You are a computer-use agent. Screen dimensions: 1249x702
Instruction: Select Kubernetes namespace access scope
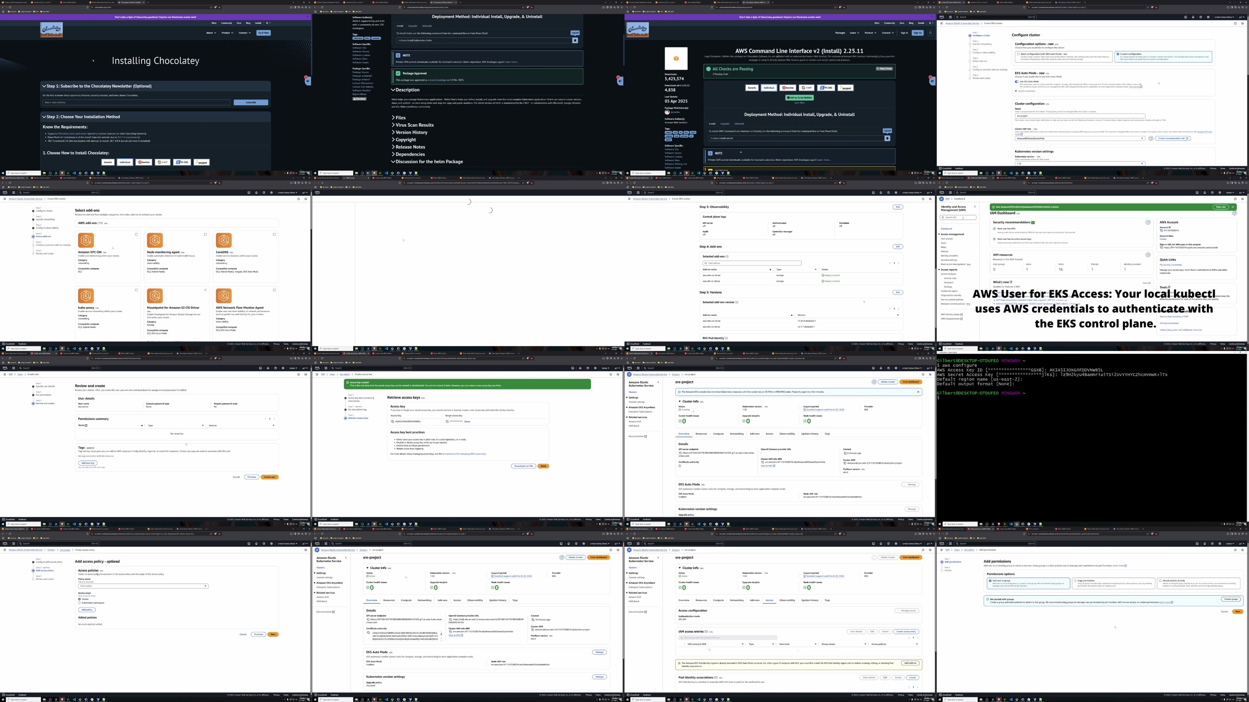click(80, 603)
